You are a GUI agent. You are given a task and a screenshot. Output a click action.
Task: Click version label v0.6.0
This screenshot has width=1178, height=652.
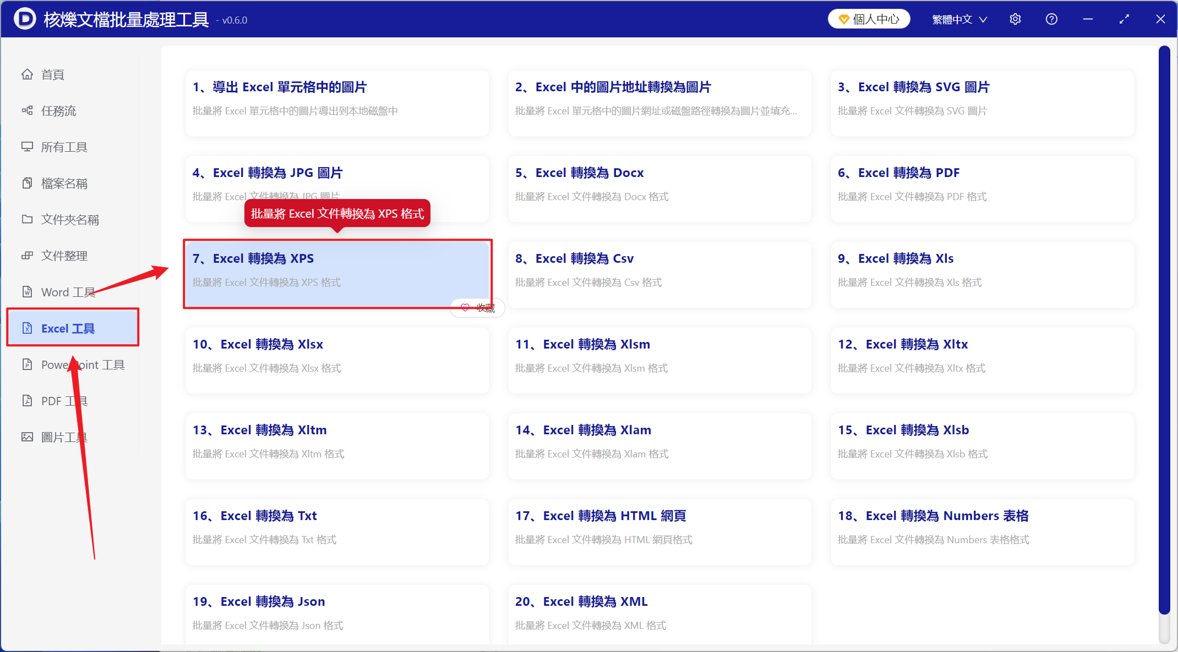[x=231, y=20]
